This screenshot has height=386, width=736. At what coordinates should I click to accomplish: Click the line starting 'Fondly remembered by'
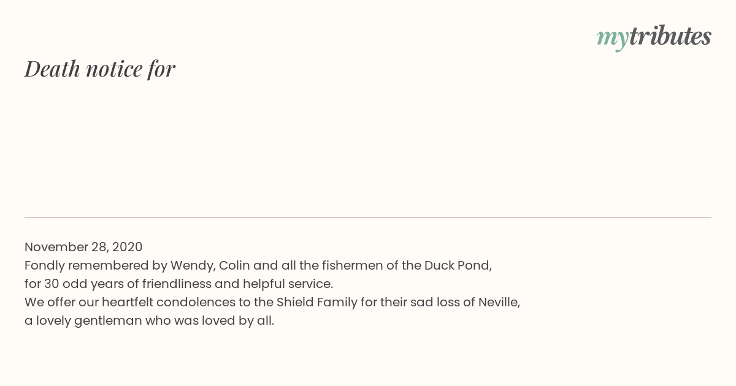258,265
